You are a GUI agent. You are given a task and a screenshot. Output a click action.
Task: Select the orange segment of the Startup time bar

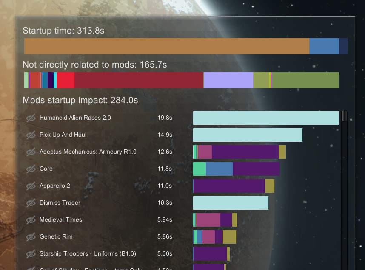point(166,46)
